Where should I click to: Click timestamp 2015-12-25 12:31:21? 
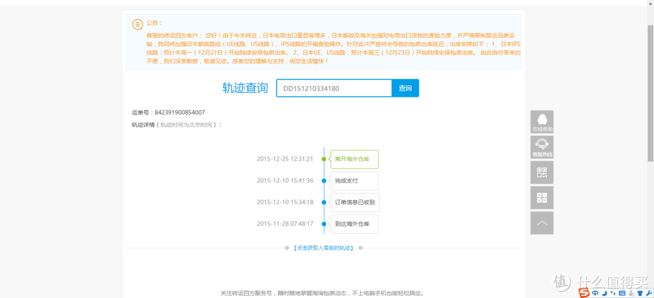coord(285,159)
